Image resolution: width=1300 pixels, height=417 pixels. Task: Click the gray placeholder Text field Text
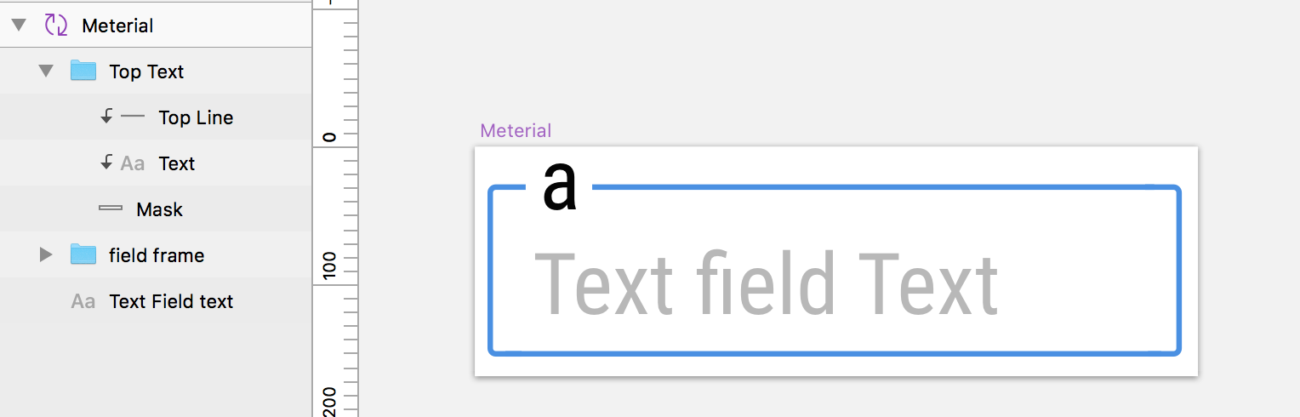pyautogui.click(x=766, y=286)
